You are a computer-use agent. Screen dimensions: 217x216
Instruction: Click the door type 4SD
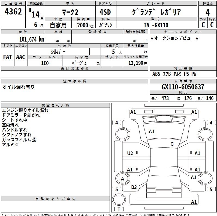tap(105, 12)
